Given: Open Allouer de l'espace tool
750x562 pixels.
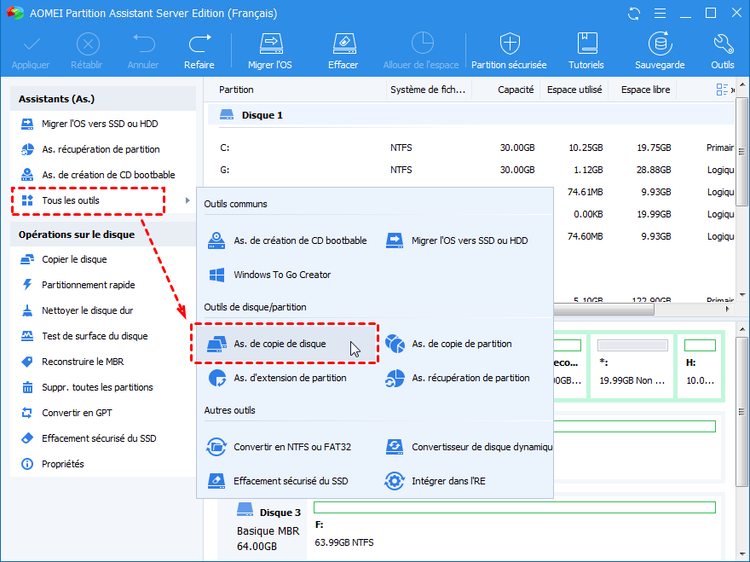Looking at the screenshot, I should (x=421, y=51).
